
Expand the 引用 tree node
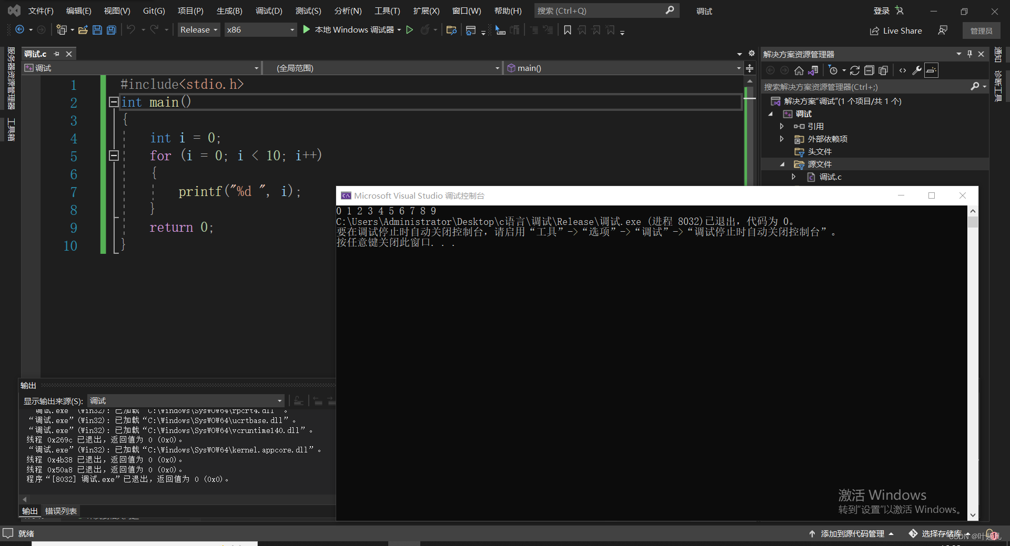coord(782,126)
